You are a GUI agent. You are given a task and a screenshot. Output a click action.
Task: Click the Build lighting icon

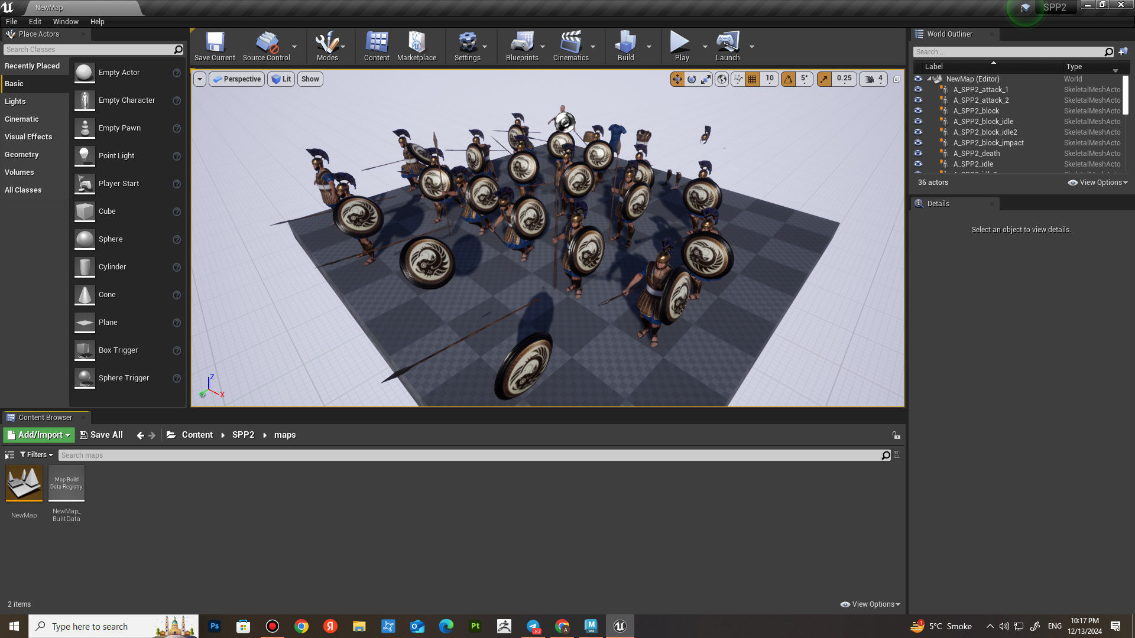tap(625, 46)
